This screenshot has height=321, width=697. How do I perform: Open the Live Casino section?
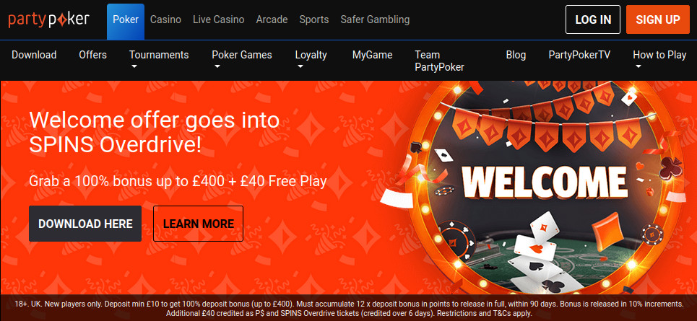point(219,20)
